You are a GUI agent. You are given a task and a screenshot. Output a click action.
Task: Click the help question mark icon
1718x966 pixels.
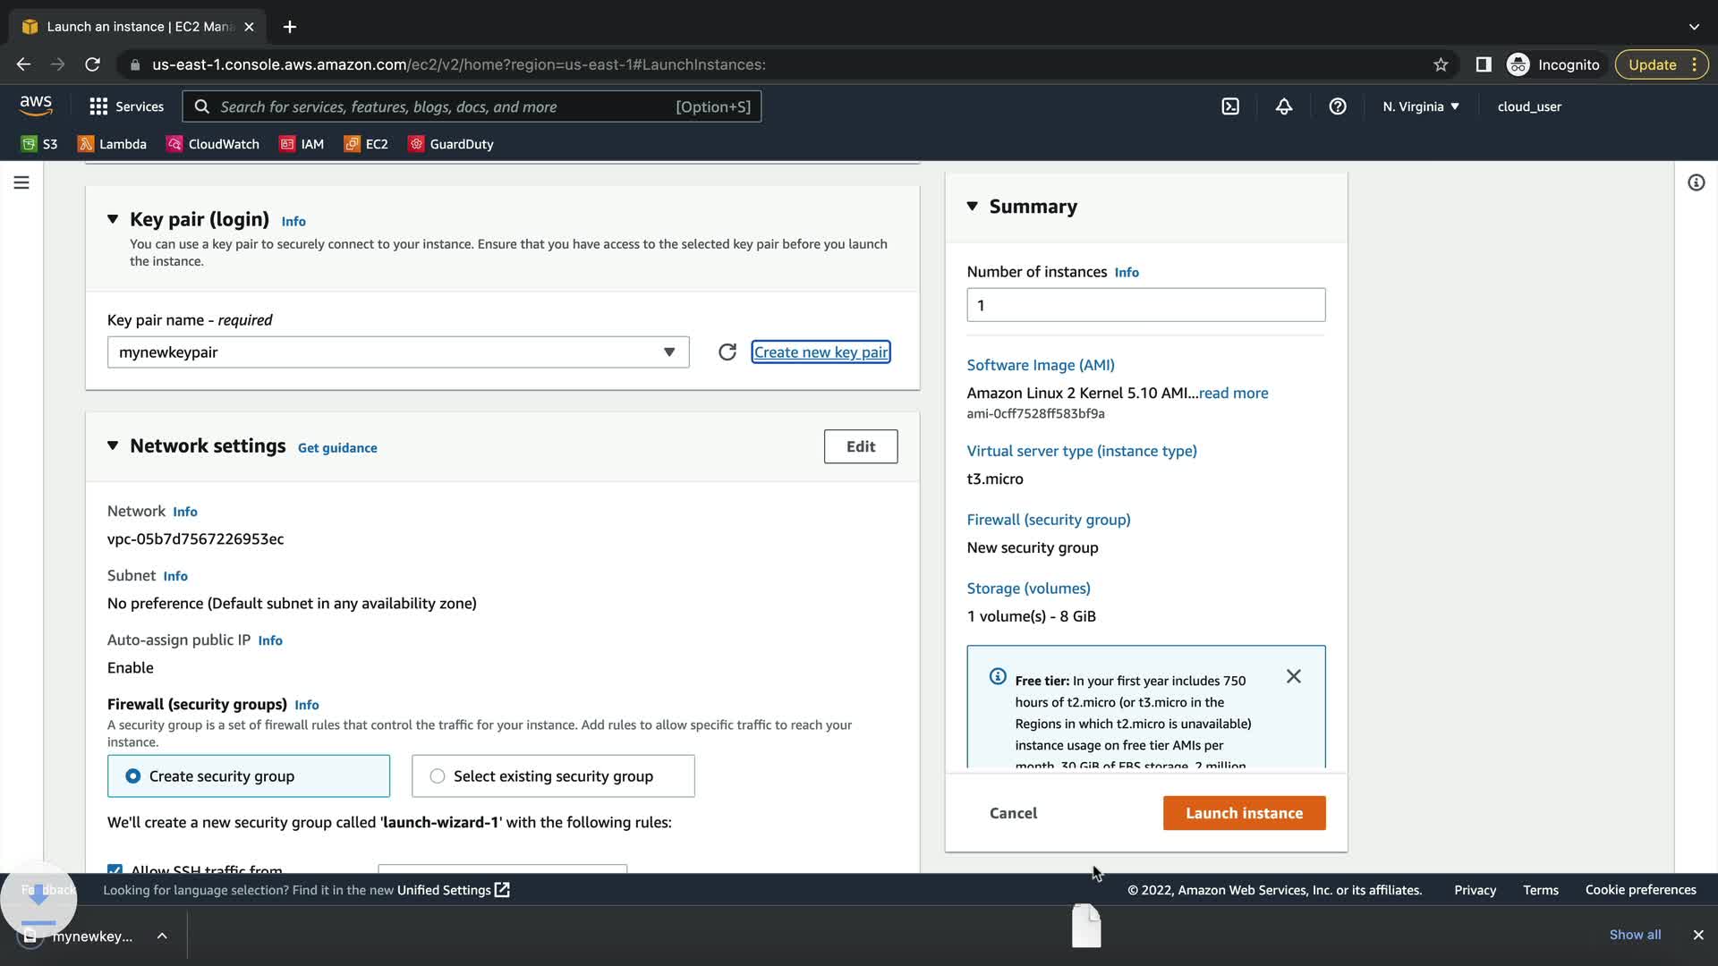click(x=1338, y=106)
